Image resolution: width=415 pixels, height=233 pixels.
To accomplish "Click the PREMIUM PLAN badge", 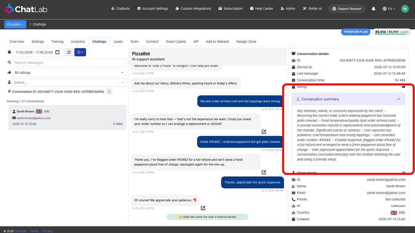I will (356, 32).
